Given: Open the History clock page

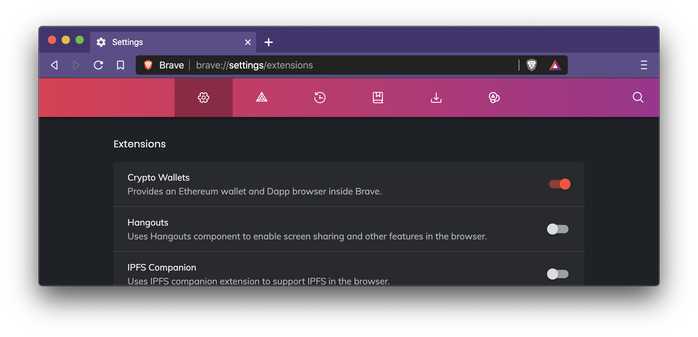Looking at the screenshot, I should 320,98.
